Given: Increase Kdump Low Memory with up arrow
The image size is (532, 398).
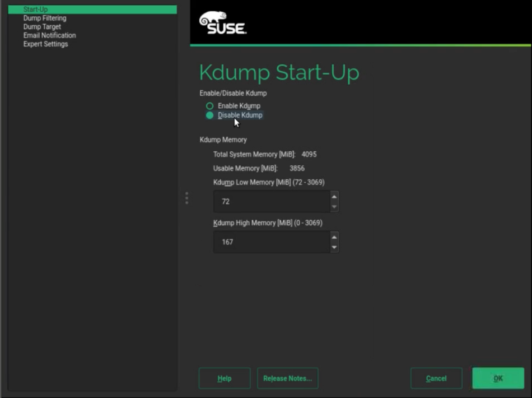Looking at the screenshot, I should pos(334,196).
